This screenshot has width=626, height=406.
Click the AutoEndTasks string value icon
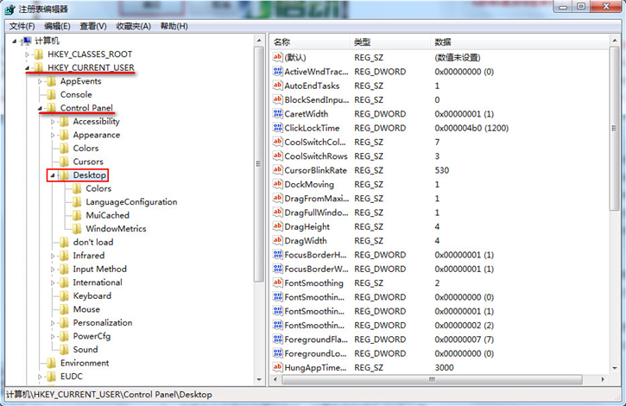click(x=278, y=86)
